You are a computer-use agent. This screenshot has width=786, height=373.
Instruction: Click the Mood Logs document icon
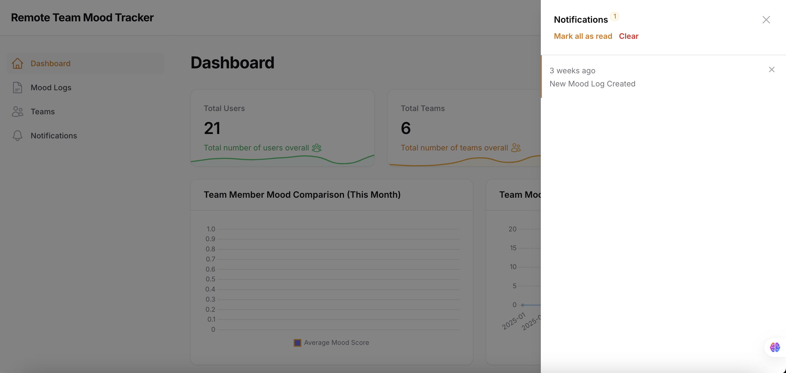pos(18,88)
